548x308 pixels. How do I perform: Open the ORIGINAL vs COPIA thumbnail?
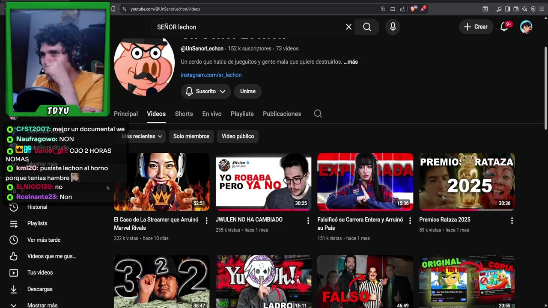click(x=467, y=281)
